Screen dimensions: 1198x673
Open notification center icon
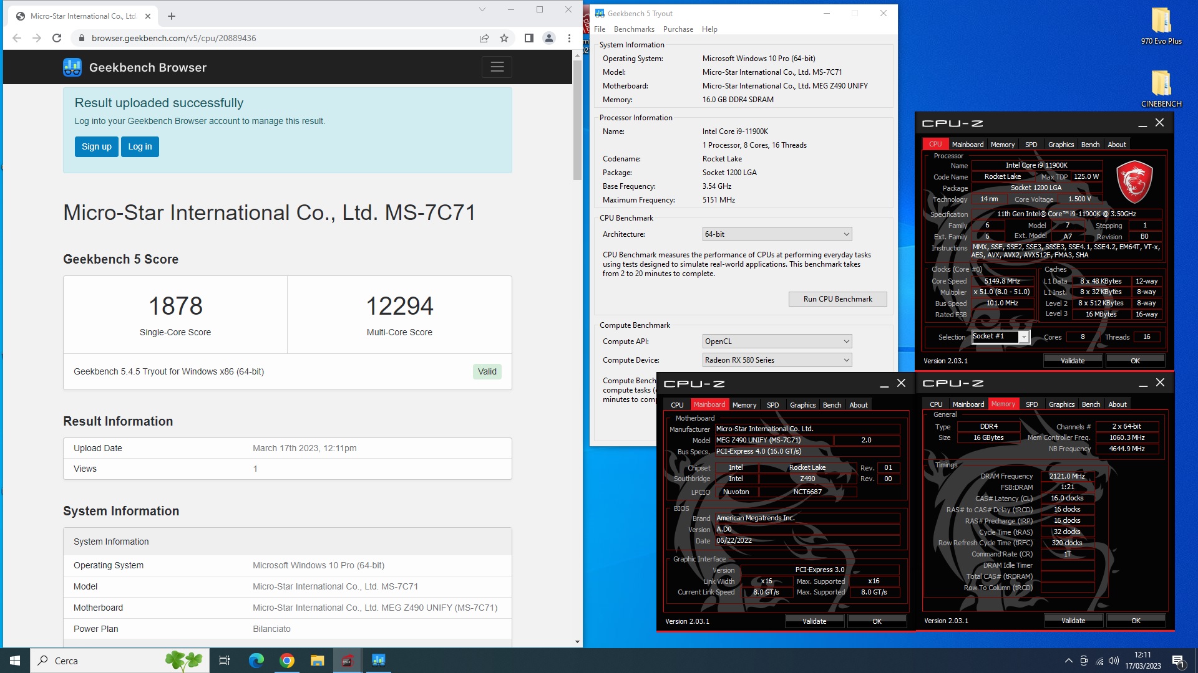(x=1178, y=661)
